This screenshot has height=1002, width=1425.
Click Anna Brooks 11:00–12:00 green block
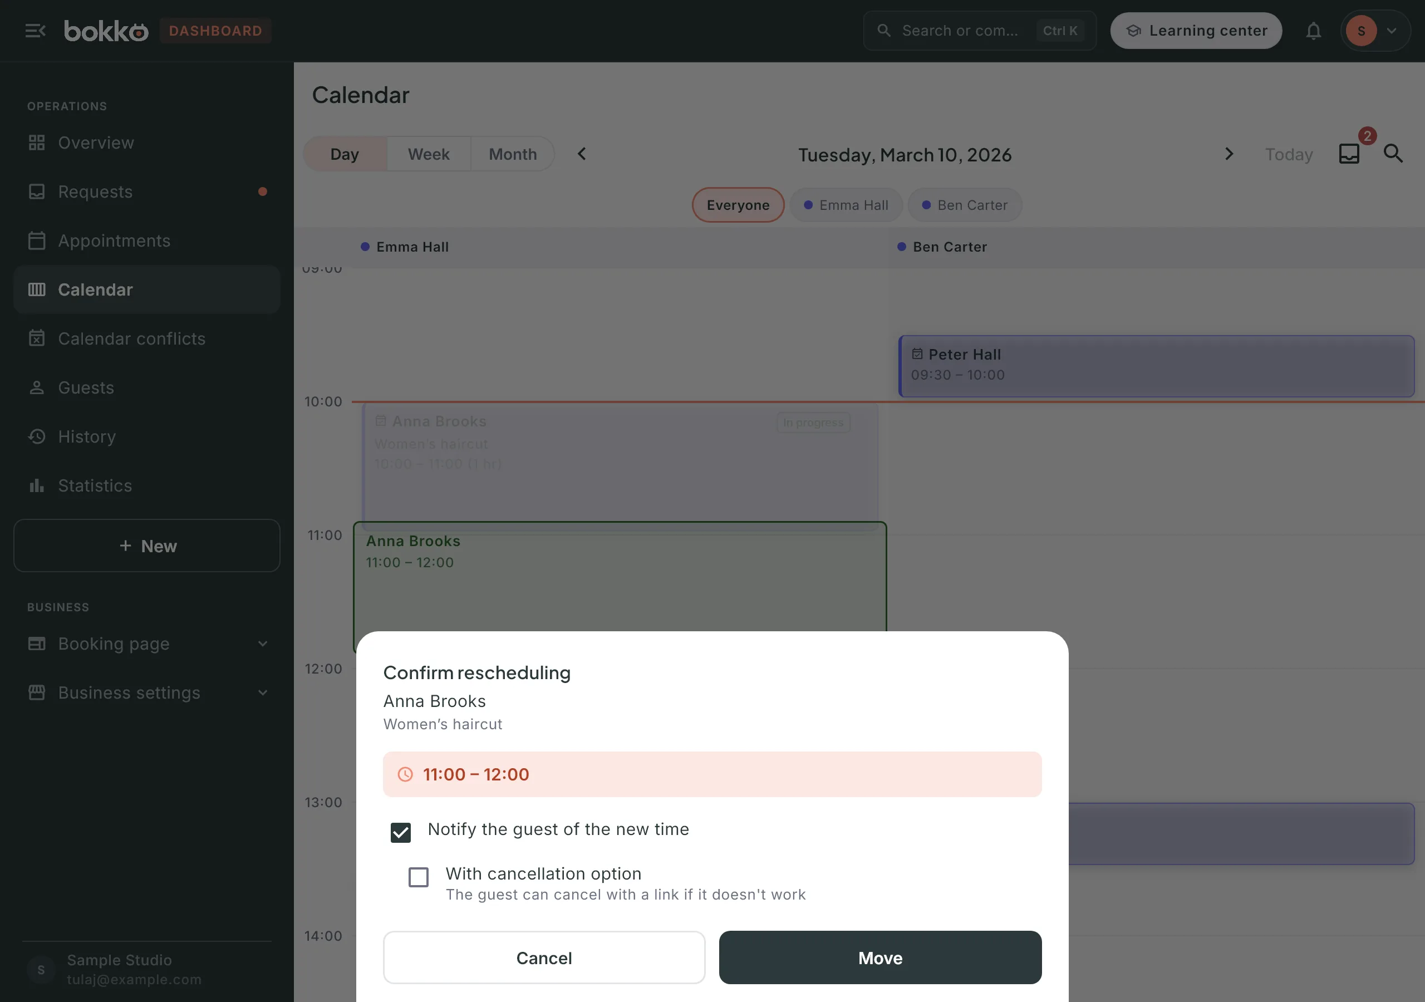click(620, 576)
